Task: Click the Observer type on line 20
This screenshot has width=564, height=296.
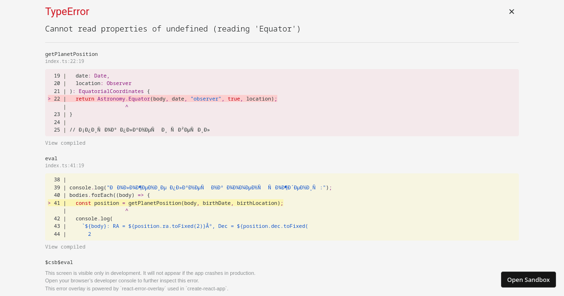Action: click(x=119, y=83)
